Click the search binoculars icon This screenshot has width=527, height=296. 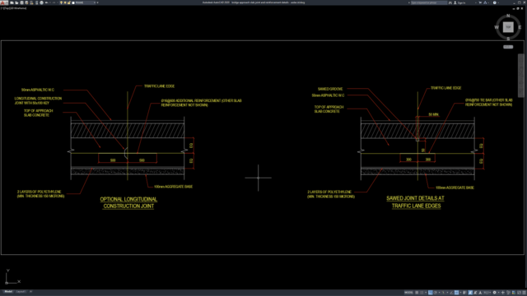pos(450,2)
